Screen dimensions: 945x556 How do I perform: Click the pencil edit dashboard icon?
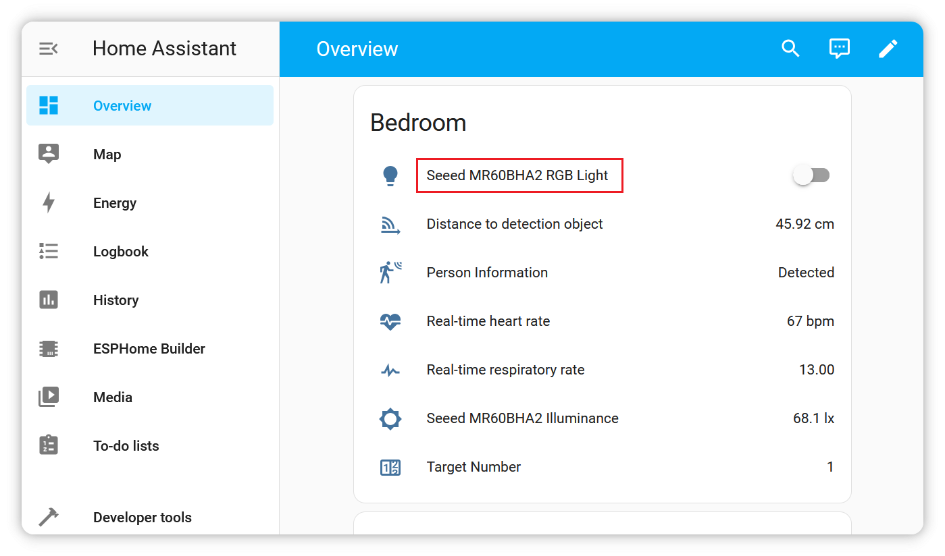pos(888,49)
